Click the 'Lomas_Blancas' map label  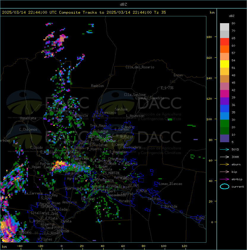coord(170,184)
